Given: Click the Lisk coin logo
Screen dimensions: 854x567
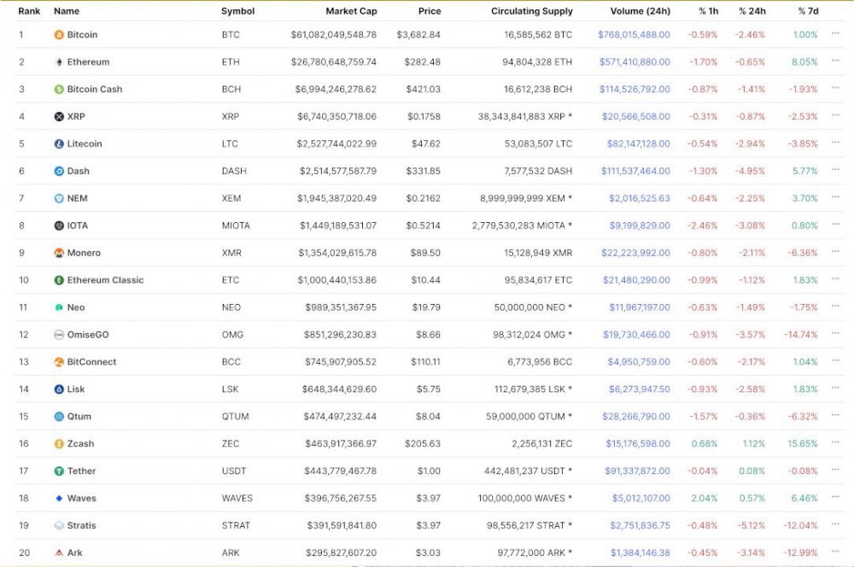Looking at the screenshot, I should tap(59, 389).
